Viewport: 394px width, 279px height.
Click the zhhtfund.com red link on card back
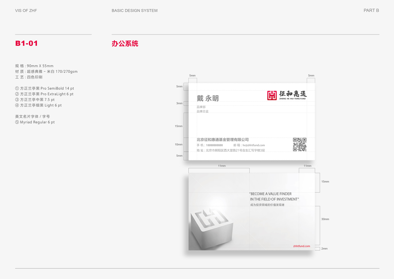pos(302,246)
